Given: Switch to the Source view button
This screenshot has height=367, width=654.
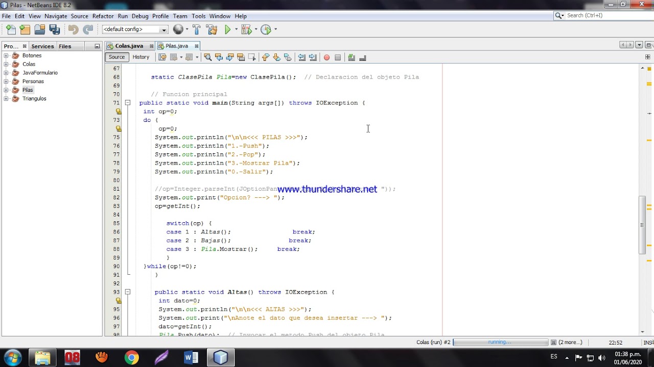Looking at the screenshot, I should tap(116, 57).
